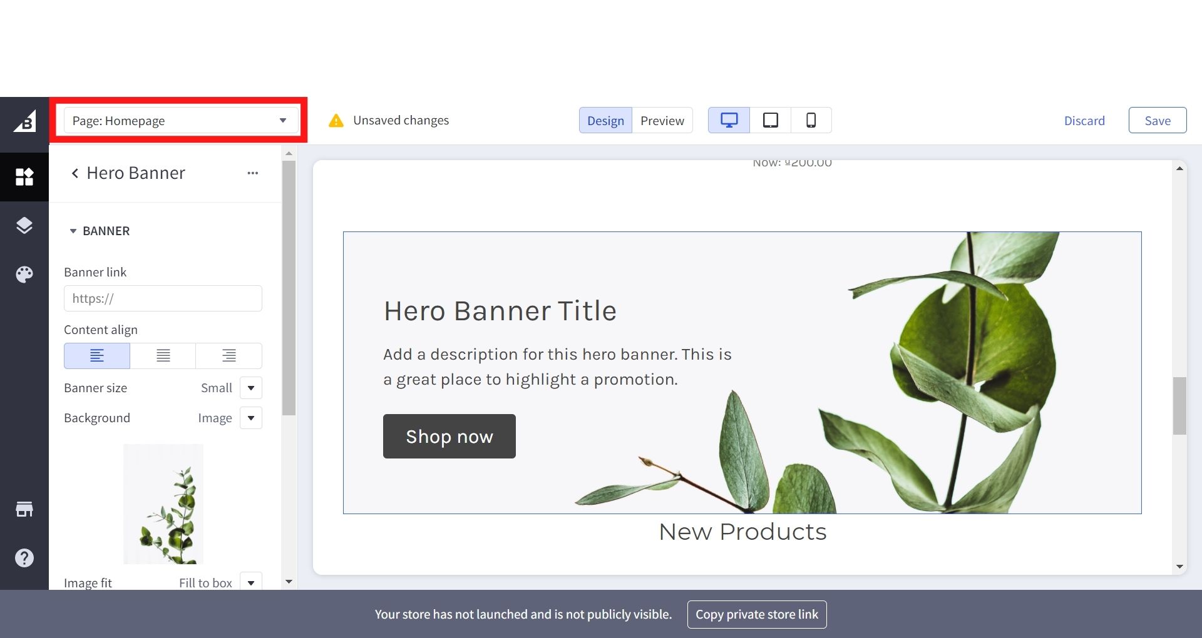Click the storefront icon in sidebar
Image resolution: width=1202 pixels, height=638 pixels.
click(24, 509)
